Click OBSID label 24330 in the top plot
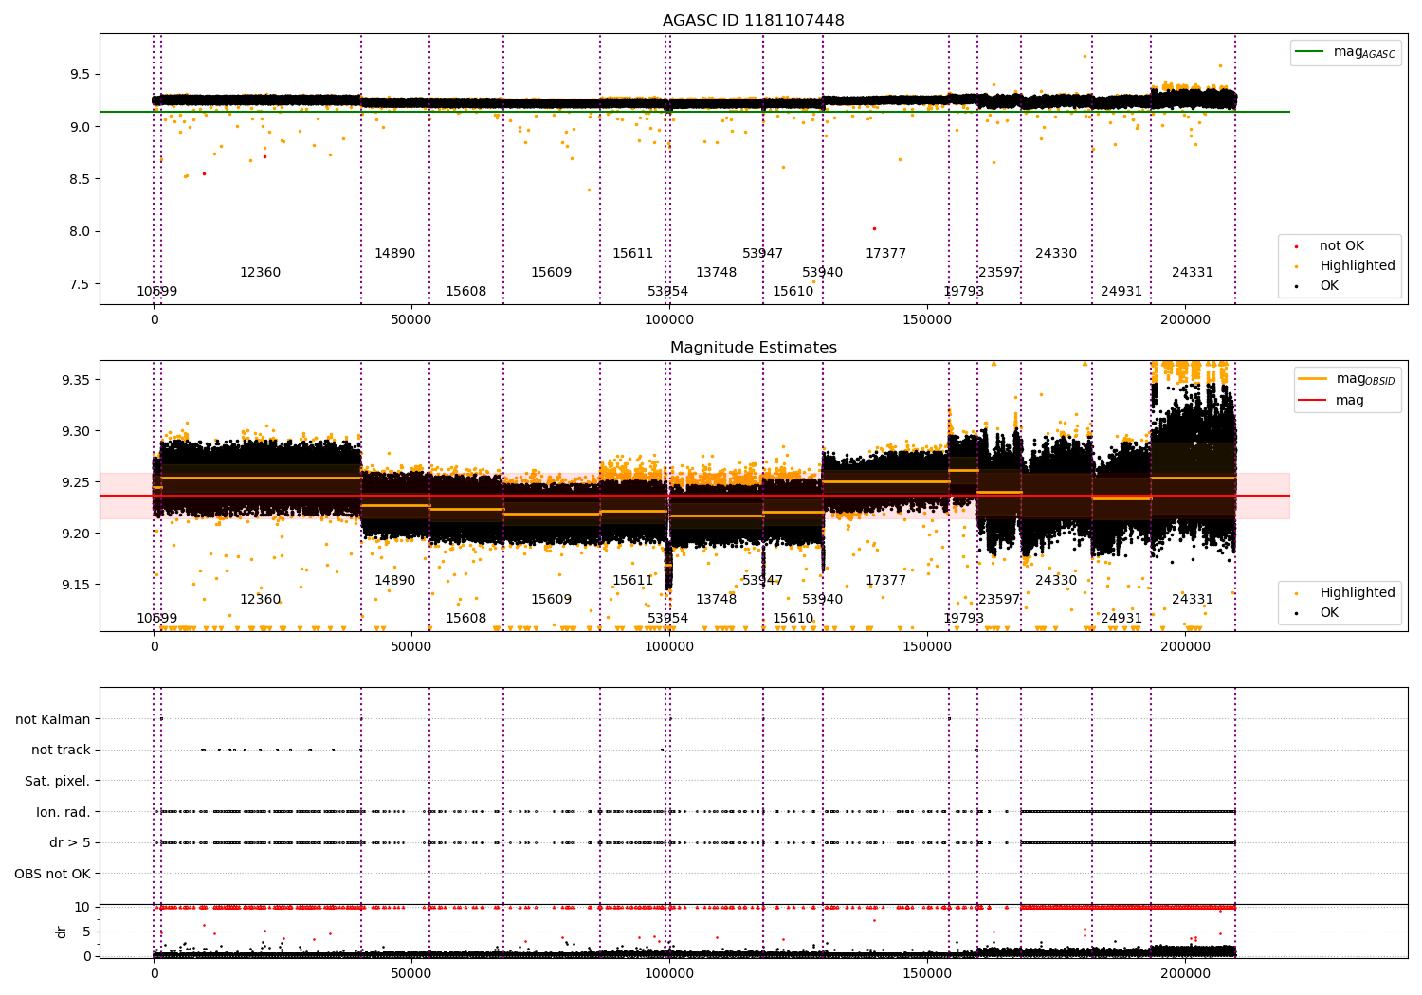The height and width of the screenshot is (995, 1422). click(x=1056, y=254)
